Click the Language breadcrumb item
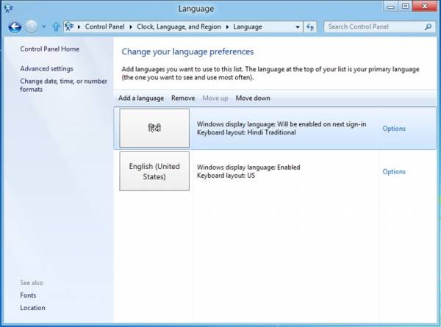441x327 pixels. coord(248,26)
